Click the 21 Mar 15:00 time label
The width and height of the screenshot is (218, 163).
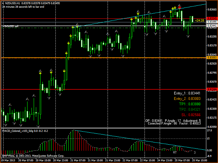tap(95, 160)
